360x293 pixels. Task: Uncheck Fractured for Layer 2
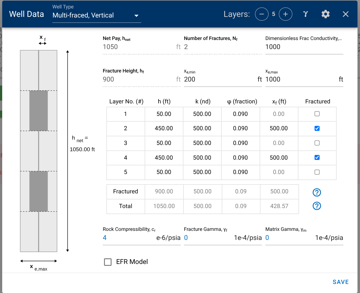click(x=317, y=128)
